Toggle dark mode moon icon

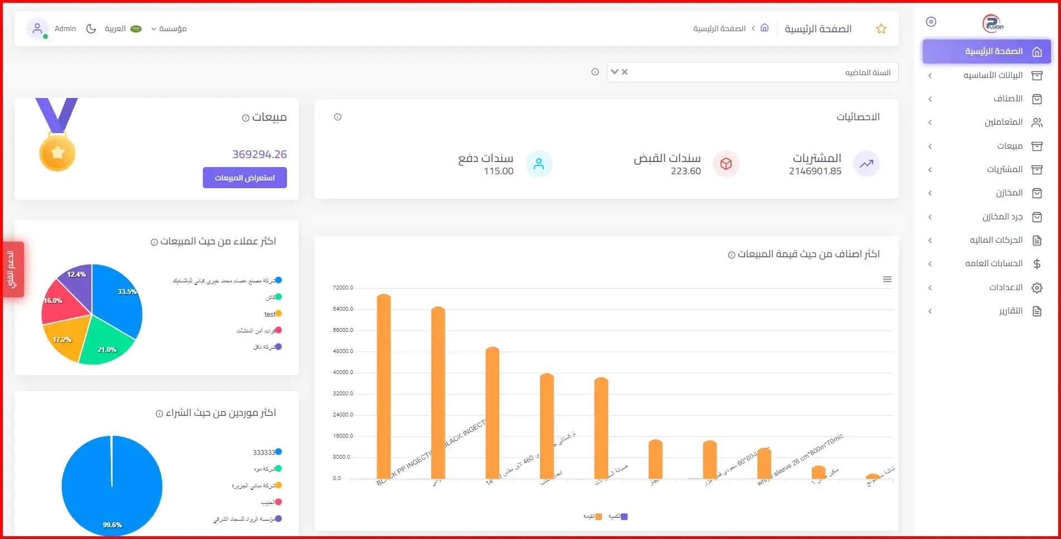click(x=91, y=28)
